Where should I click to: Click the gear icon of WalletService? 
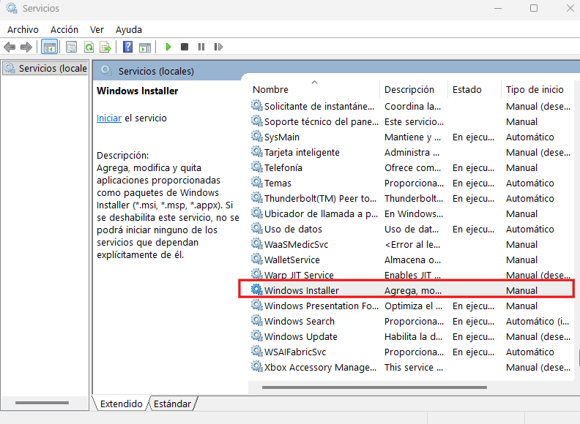pyautogui.click(x=257, y=260)
